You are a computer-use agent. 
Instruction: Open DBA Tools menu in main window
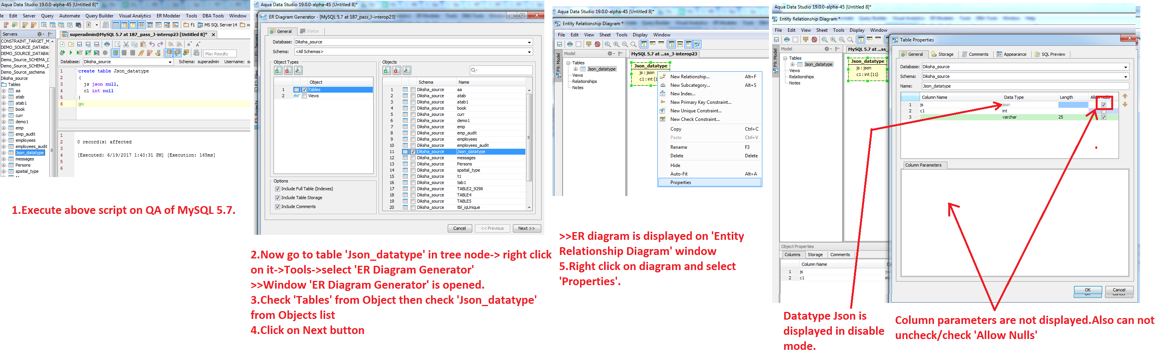pos(213,16)
